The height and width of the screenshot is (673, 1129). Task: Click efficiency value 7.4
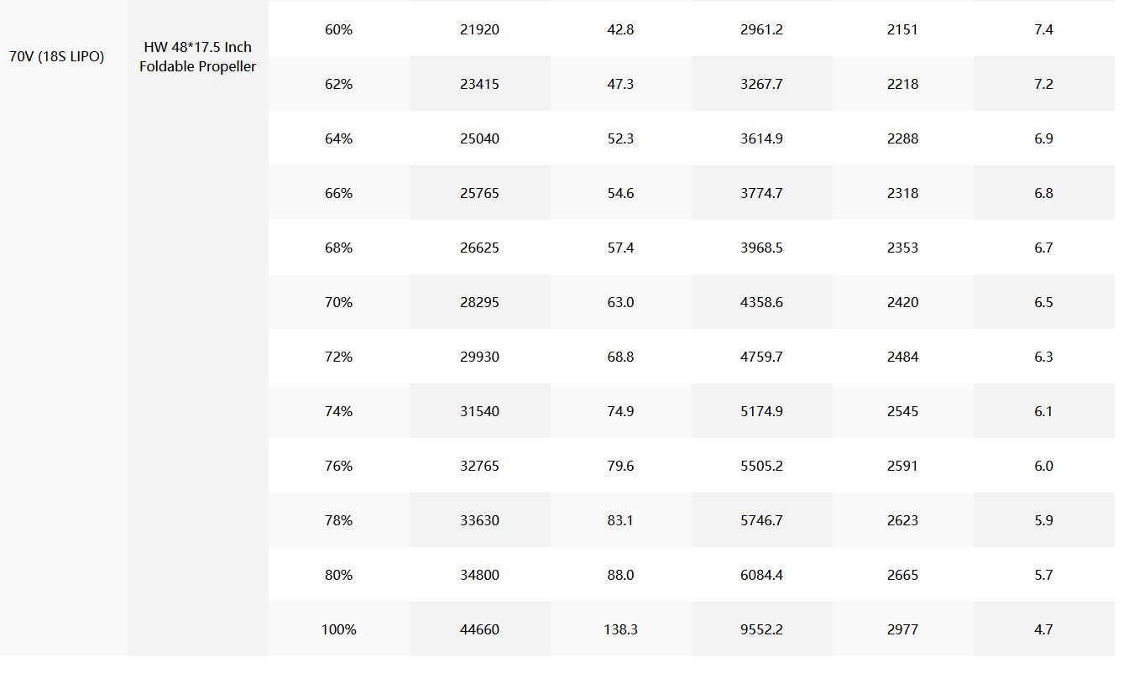click(1043, 29)
